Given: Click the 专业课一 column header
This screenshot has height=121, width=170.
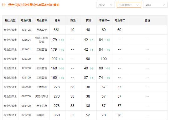Looking at the screenshot, I should tap(104, 20).
